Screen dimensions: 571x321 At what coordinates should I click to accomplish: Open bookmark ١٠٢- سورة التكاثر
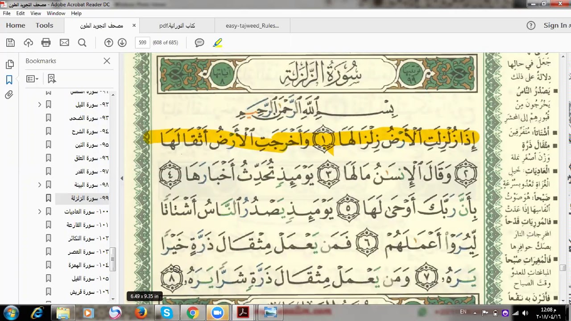click(88, 239)
